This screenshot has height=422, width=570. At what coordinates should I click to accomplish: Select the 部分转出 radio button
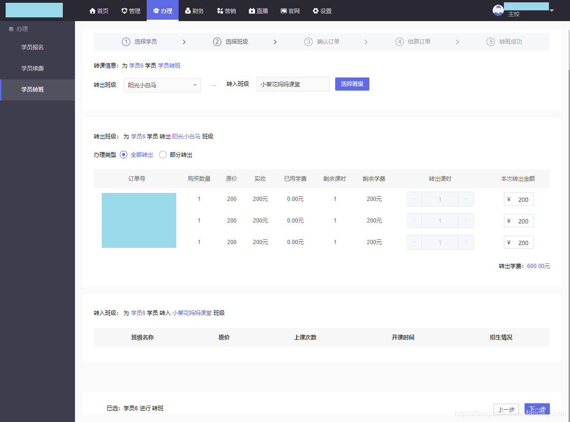(163, 154)
